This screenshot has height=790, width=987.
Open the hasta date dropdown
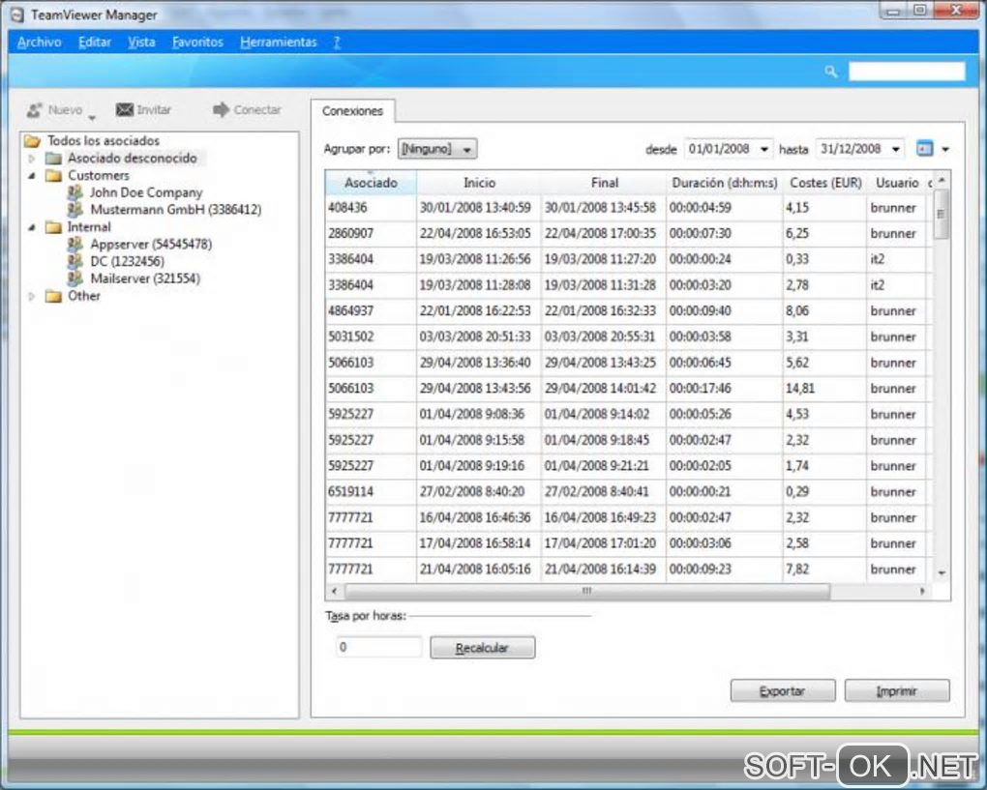pos(895,149)
